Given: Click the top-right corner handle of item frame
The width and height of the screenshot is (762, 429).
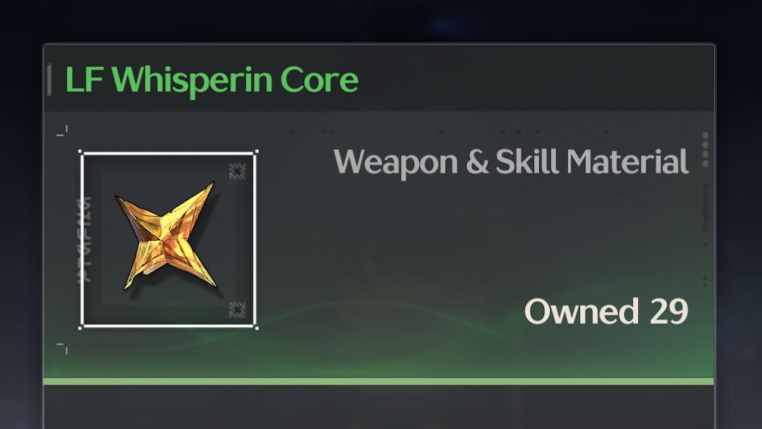Looking at the screenshot, I should click(x=255, y=153).
